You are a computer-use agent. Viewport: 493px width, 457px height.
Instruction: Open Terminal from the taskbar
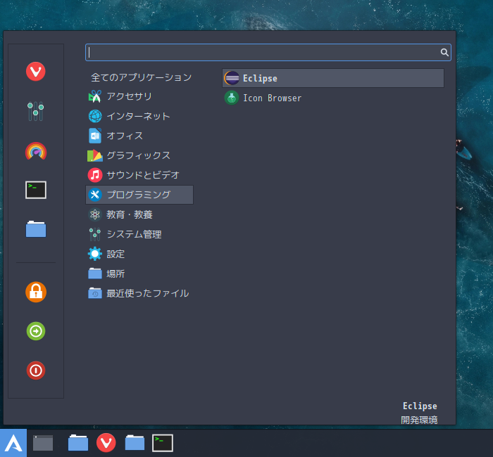click(x=163, y=443)
